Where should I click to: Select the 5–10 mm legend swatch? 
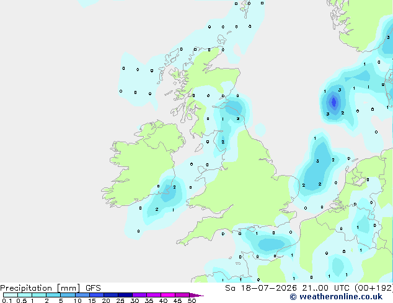click(x=68, y=295)
